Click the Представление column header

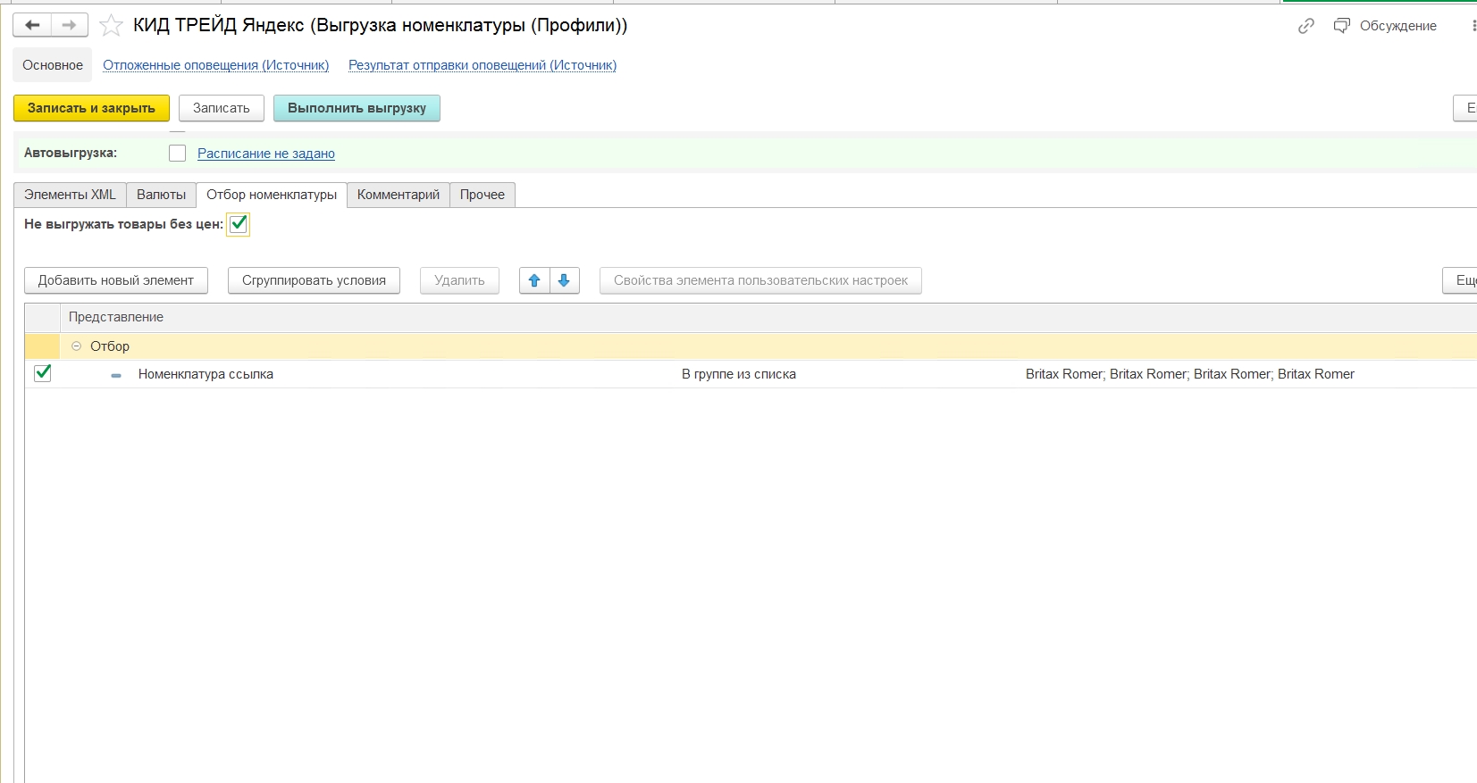pos(116,317)
